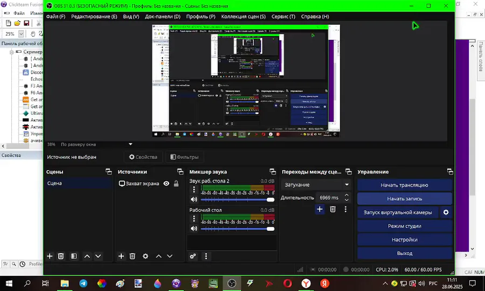
Task: Open the Редактирование (E) menu
Action: 94,17
